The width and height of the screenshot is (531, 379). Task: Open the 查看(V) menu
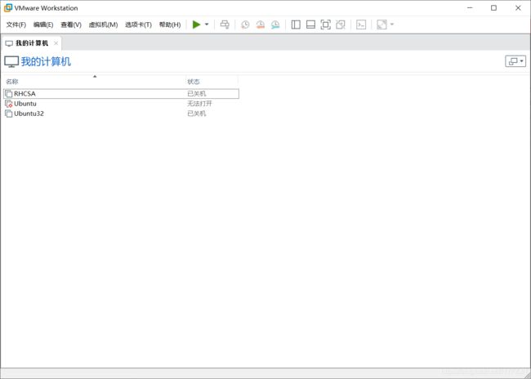coord(71,25)
